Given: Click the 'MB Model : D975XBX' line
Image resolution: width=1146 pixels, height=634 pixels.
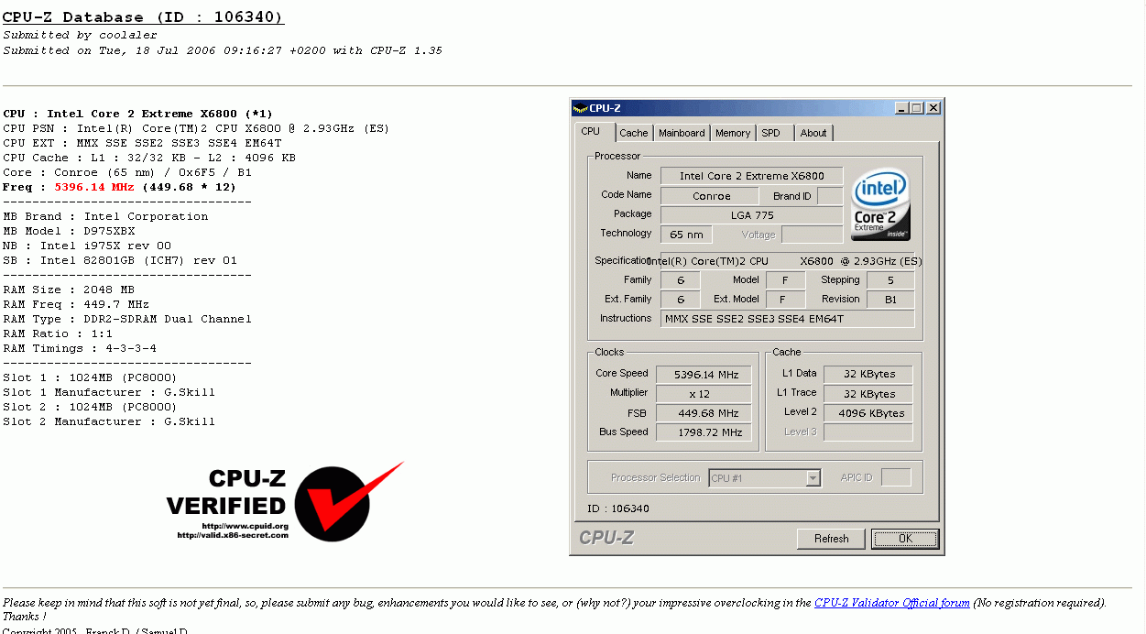Looking at the screenshot, I should pos(69,231).
